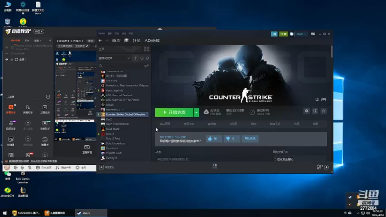Screen dimensions: 386x217
Task: Open Steam menu in menu bar
Action: [x=102, y=33]
